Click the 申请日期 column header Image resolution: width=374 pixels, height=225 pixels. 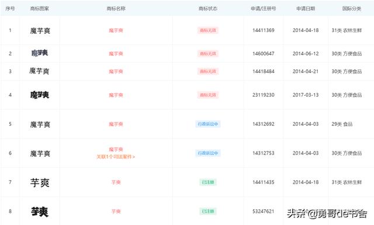click(x=306, y=9)
